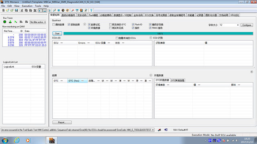Screen dimensions: 257x144
Task: Open the media player taskbar icon
Action: [x=28, y=140]
